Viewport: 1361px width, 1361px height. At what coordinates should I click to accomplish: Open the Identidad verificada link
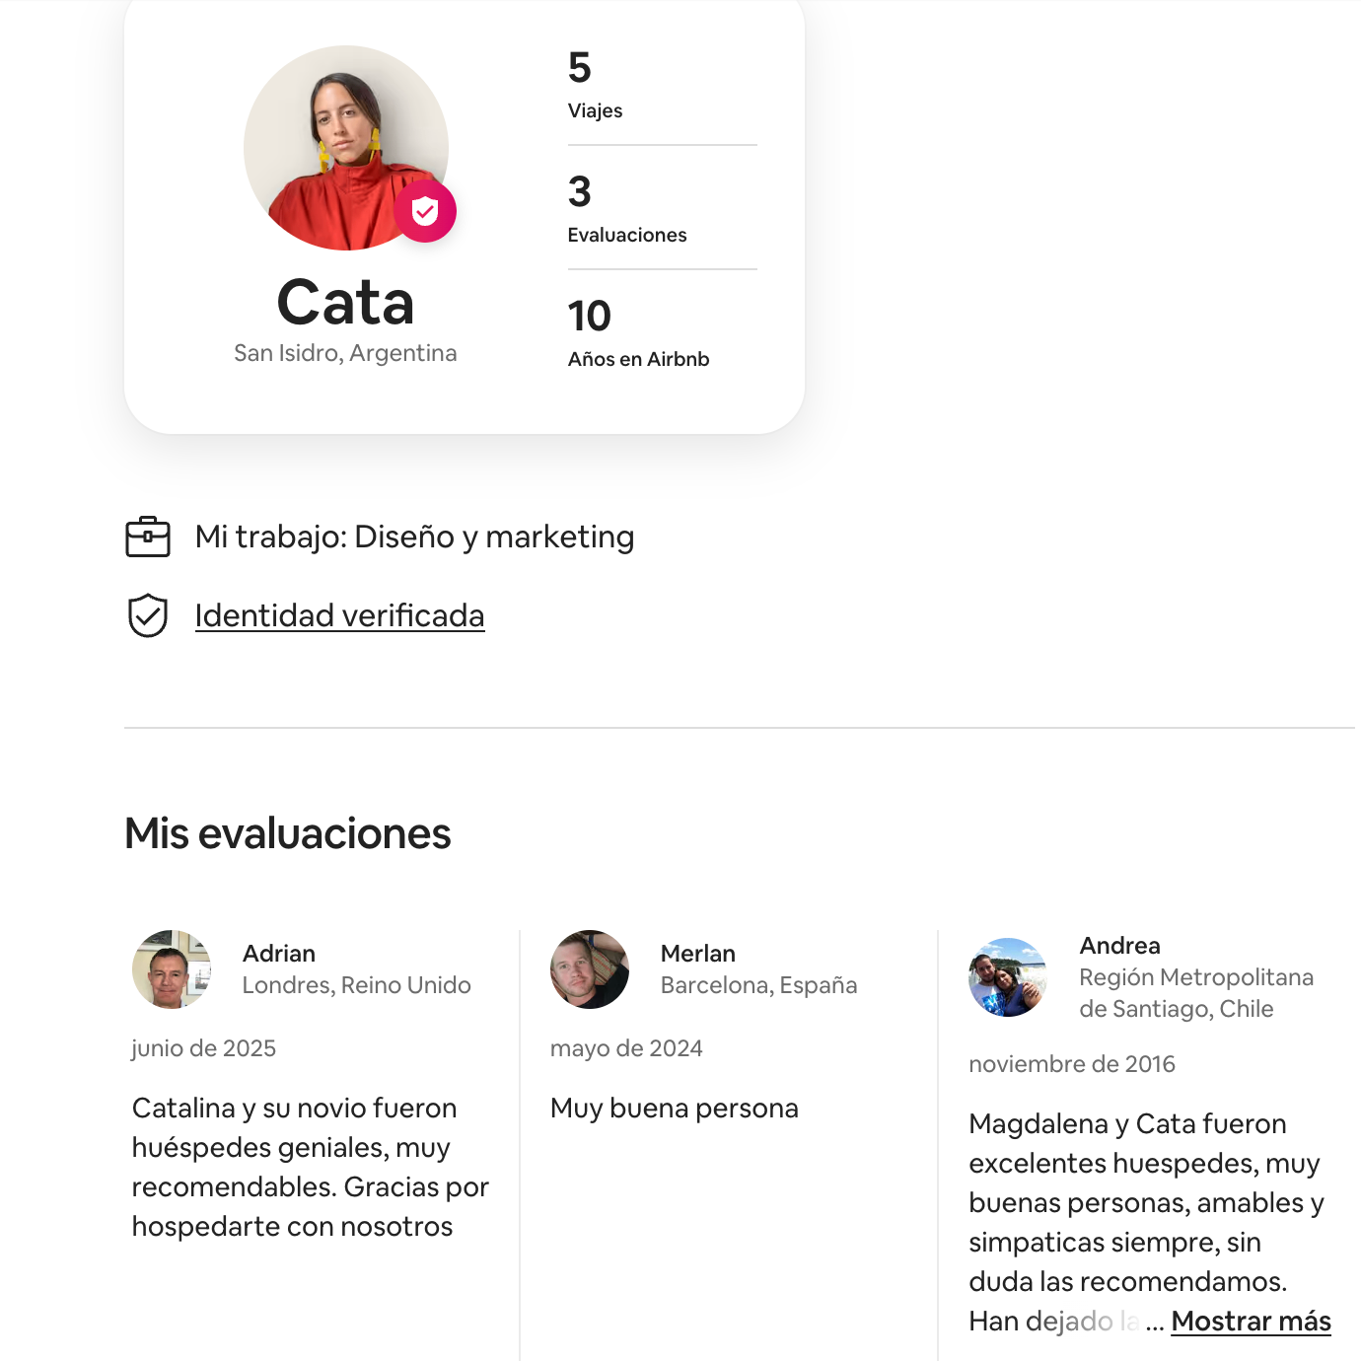tap(339, 615)
